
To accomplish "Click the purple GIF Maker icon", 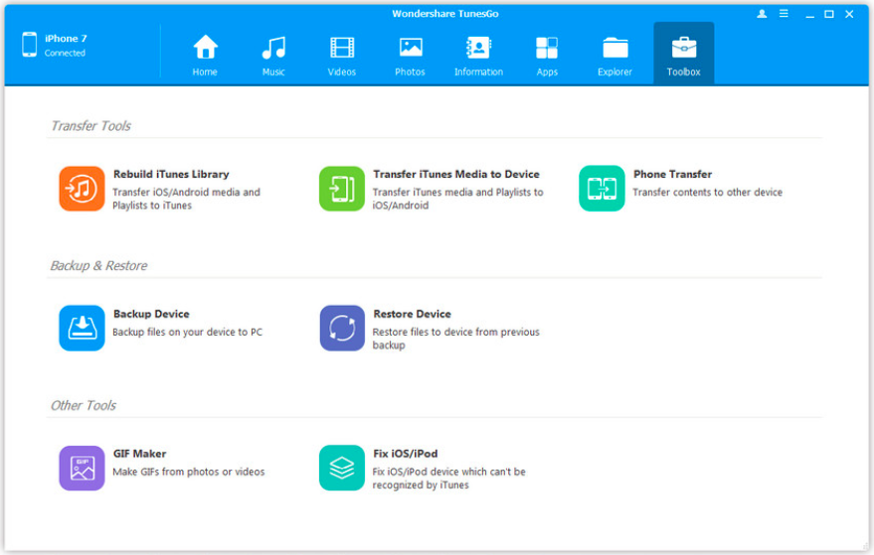I will [82, 469].
